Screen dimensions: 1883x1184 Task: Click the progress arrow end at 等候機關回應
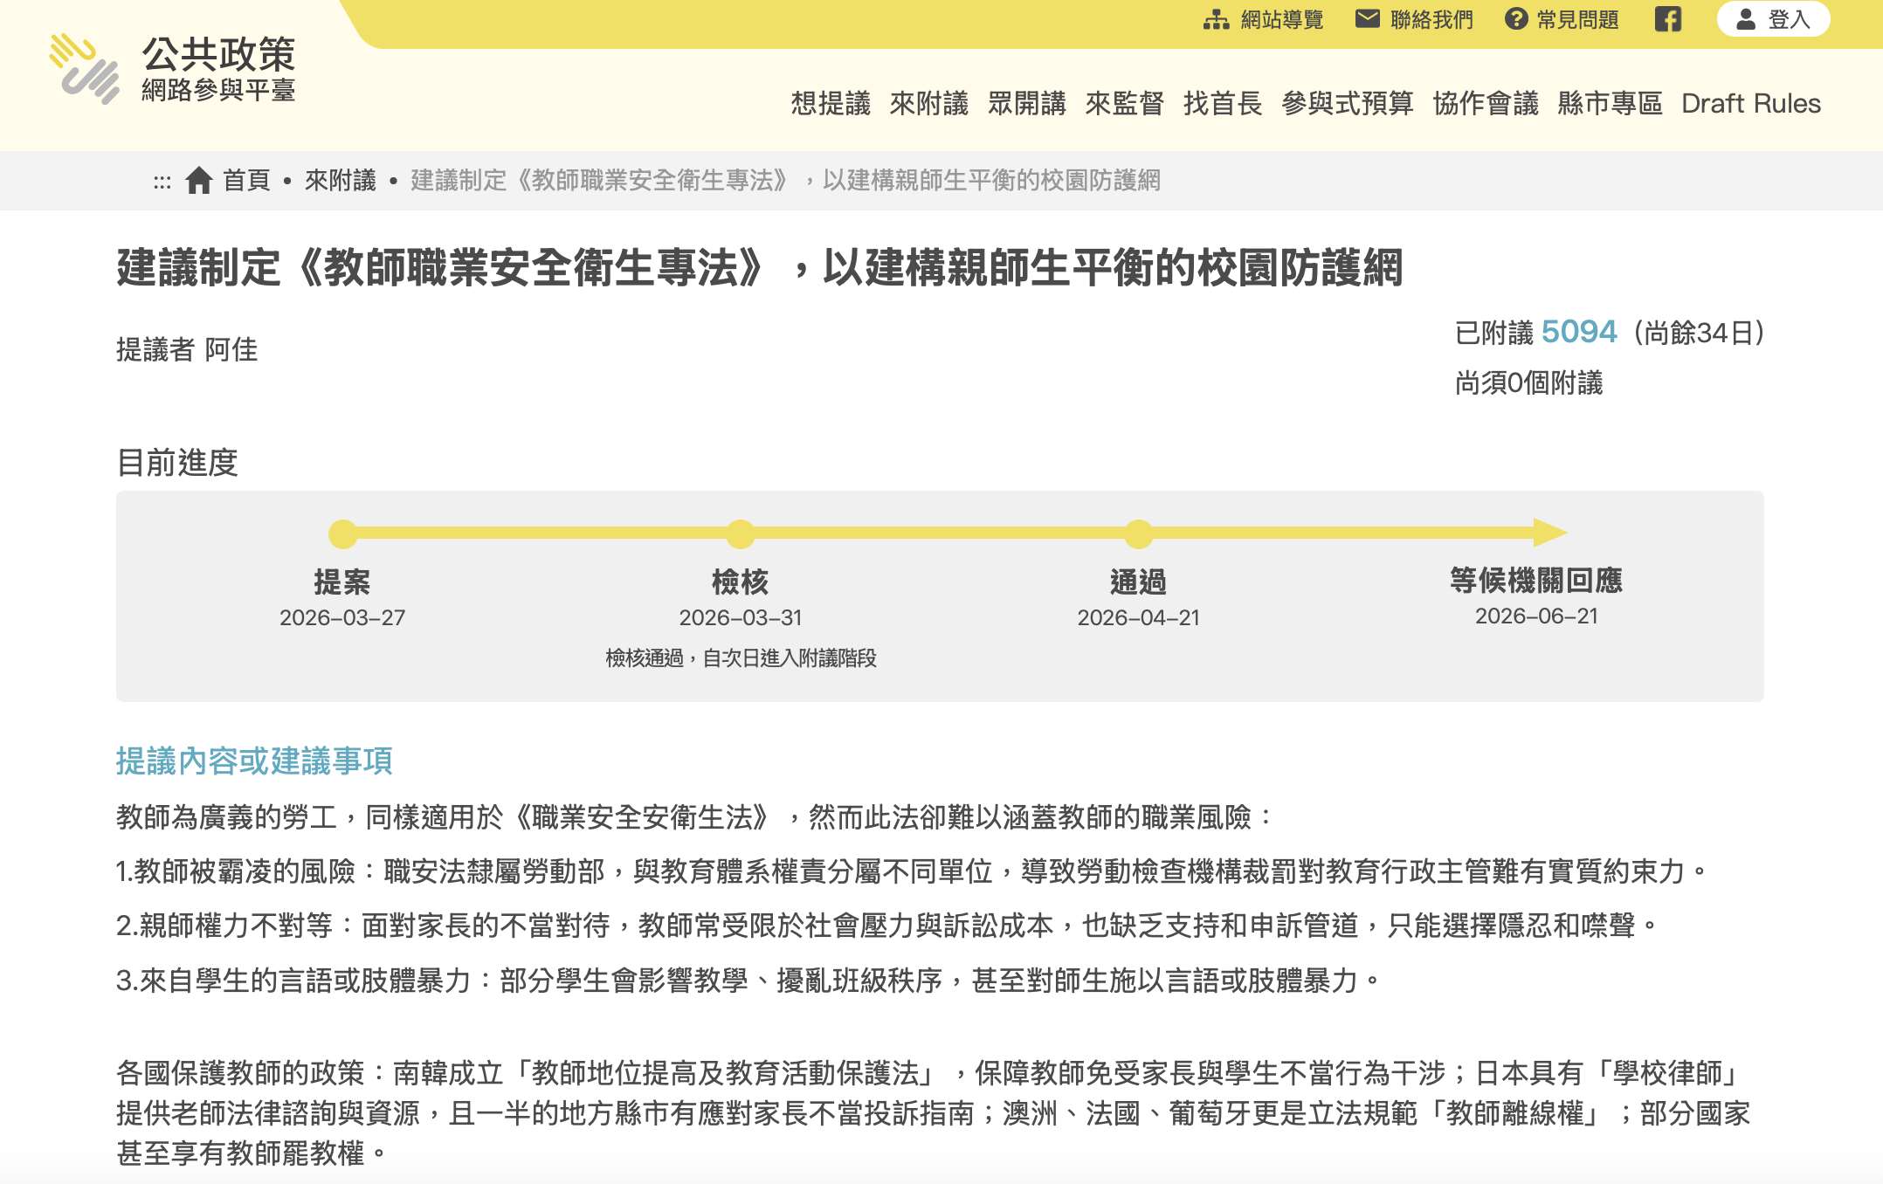click(1550, 533)
